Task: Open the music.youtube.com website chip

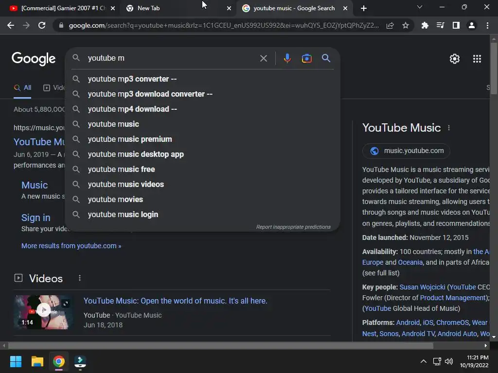Action: (x=406, y=151)
